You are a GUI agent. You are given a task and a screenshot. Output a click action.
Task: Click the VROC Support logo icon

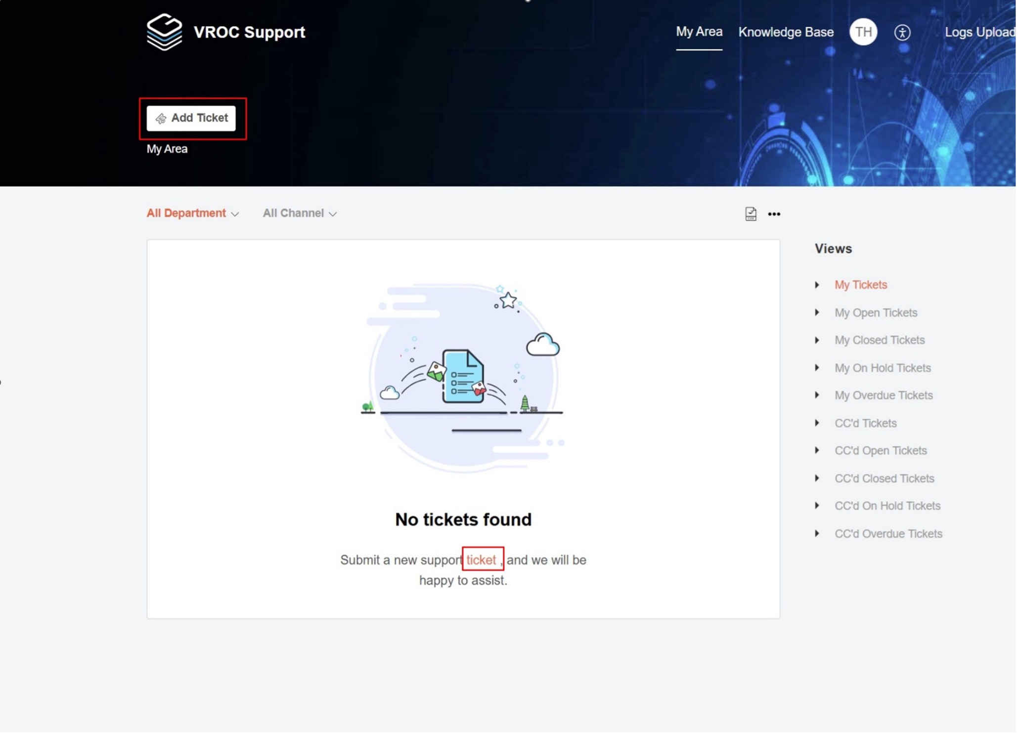164,32
